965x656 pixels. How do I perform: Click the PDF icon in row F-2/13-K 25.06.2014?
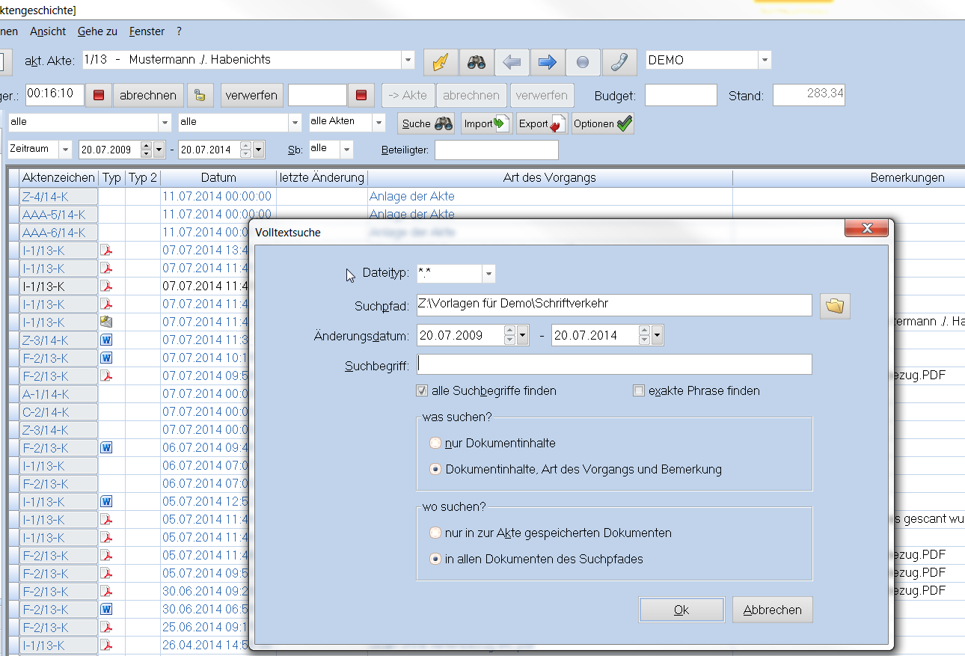106,627
